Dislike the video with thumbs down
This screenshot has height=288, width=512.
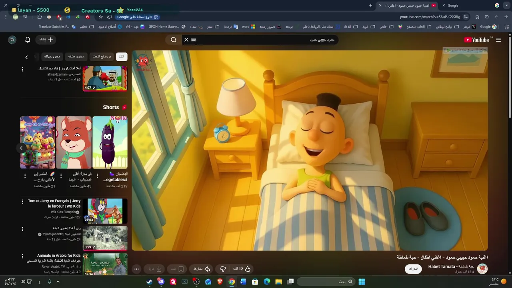223,269
